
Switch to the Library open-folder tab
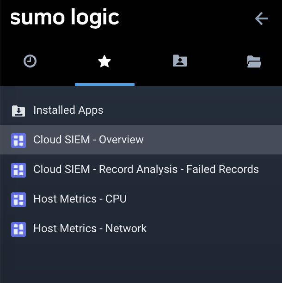[254, 61]
